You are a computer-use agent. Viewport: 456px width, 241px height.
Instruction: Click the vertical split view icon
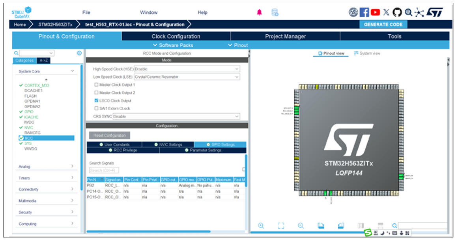361,226
